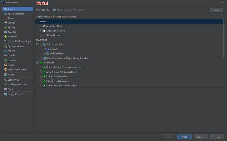The width and height of the screenshot is (227, 141).
Task: Choose the Kotlin icon
Action: click(x=6, y=75)
